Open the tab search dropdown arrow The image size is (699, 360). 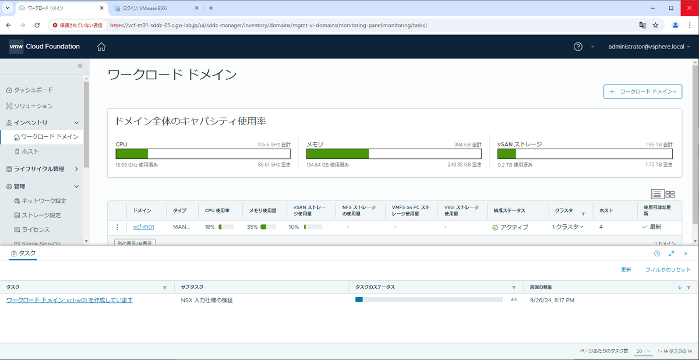[6, 8]
